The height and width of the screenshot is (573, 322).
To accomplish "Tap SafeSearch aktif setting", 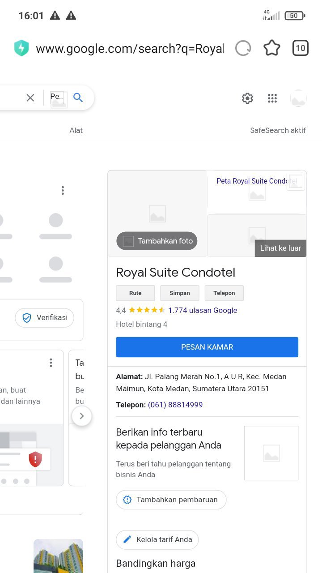I will pos(278,131).
